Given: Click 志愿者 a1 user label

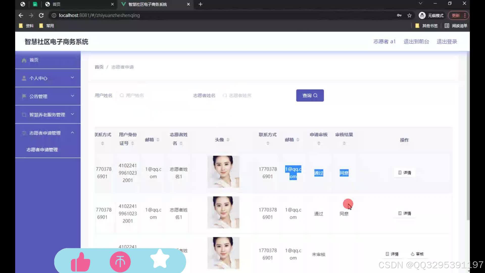Looking at the screenshot, I should pos(384,42).
